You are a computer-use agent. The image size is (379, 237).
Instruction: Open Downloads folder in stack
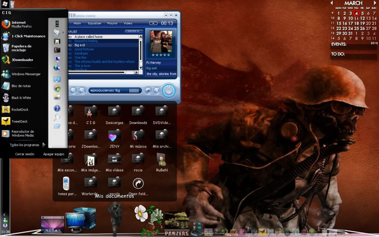pyautogui.click(x=138, y=115)
